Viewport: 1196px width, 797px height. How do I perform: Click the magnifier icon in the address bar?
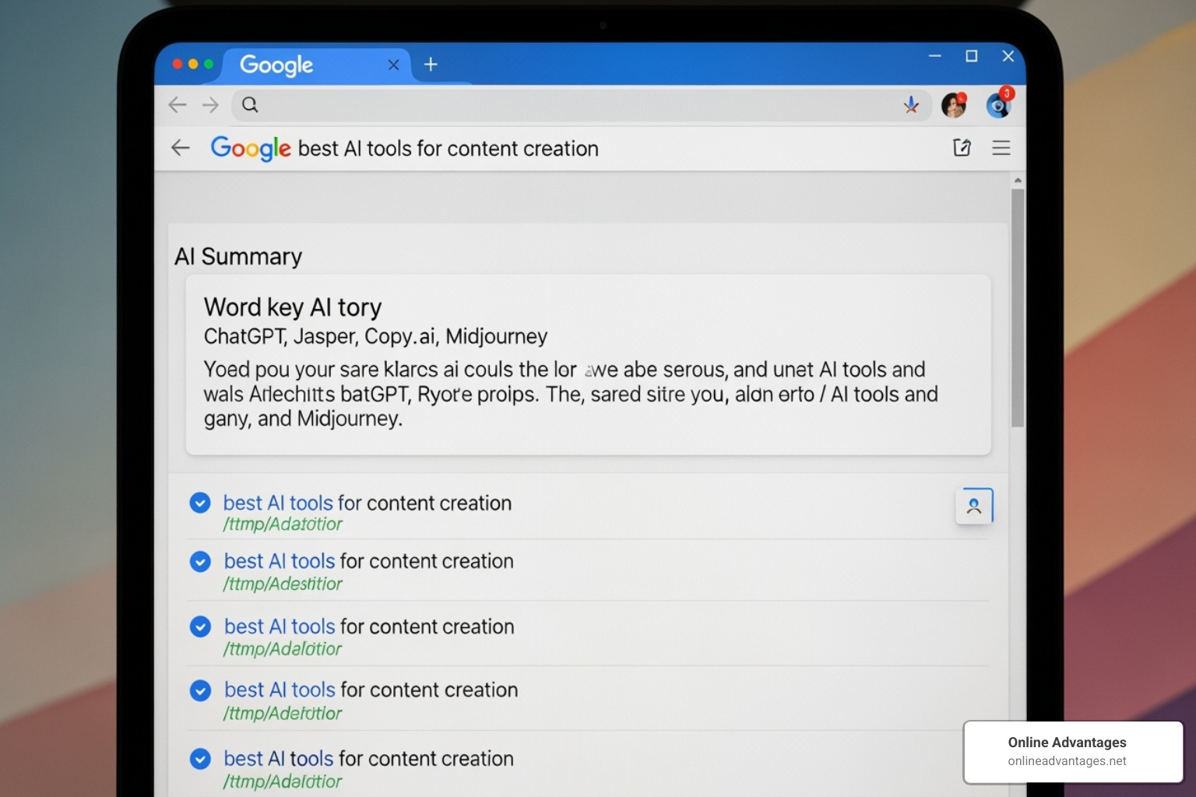pyautogui.click(x=250, y=104)
